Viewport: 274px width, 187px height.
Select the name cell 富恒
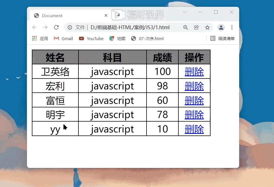(55, 100)
